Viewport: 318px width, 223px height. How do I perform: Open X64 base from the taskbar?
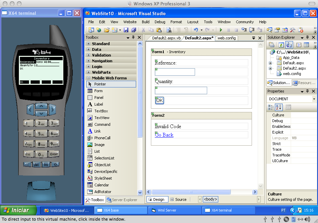121,210
